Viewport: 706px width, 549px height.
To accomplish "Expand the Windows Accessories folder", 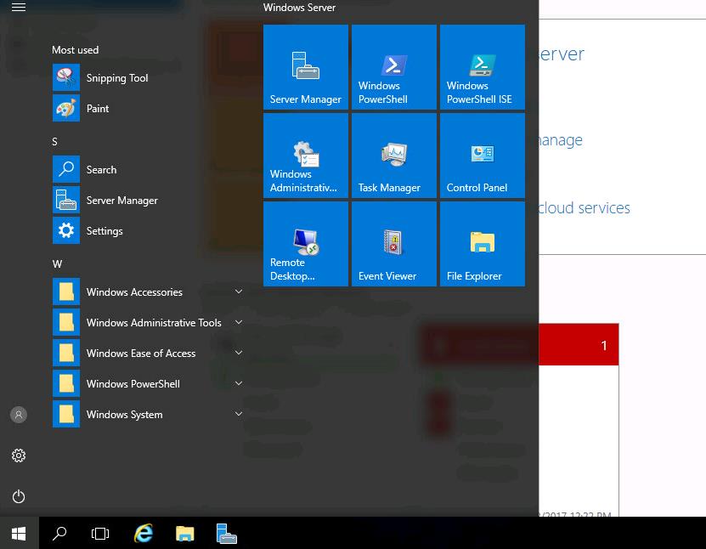I will [149, 291].
